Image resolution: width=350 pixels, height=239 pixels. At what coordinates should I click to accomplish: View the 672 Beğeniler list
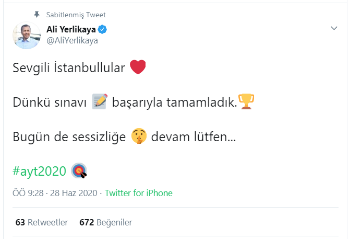coord(105,222)
